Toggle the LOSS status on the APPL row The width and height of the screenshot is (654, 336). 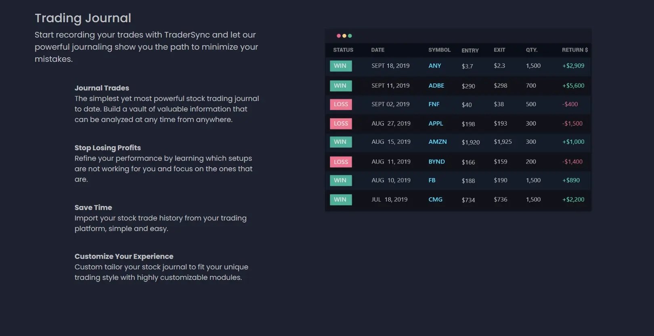[x=341, y=123]
